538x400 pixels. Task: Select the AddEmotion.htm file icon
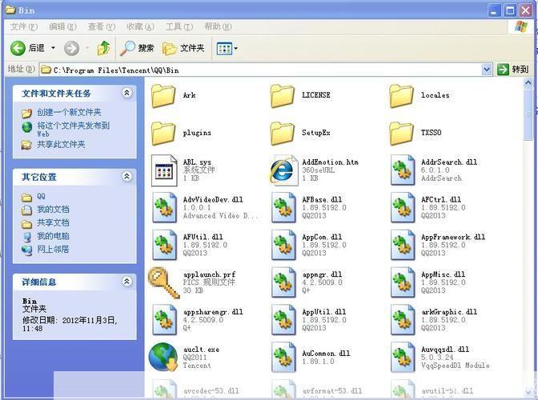[283, 170]
